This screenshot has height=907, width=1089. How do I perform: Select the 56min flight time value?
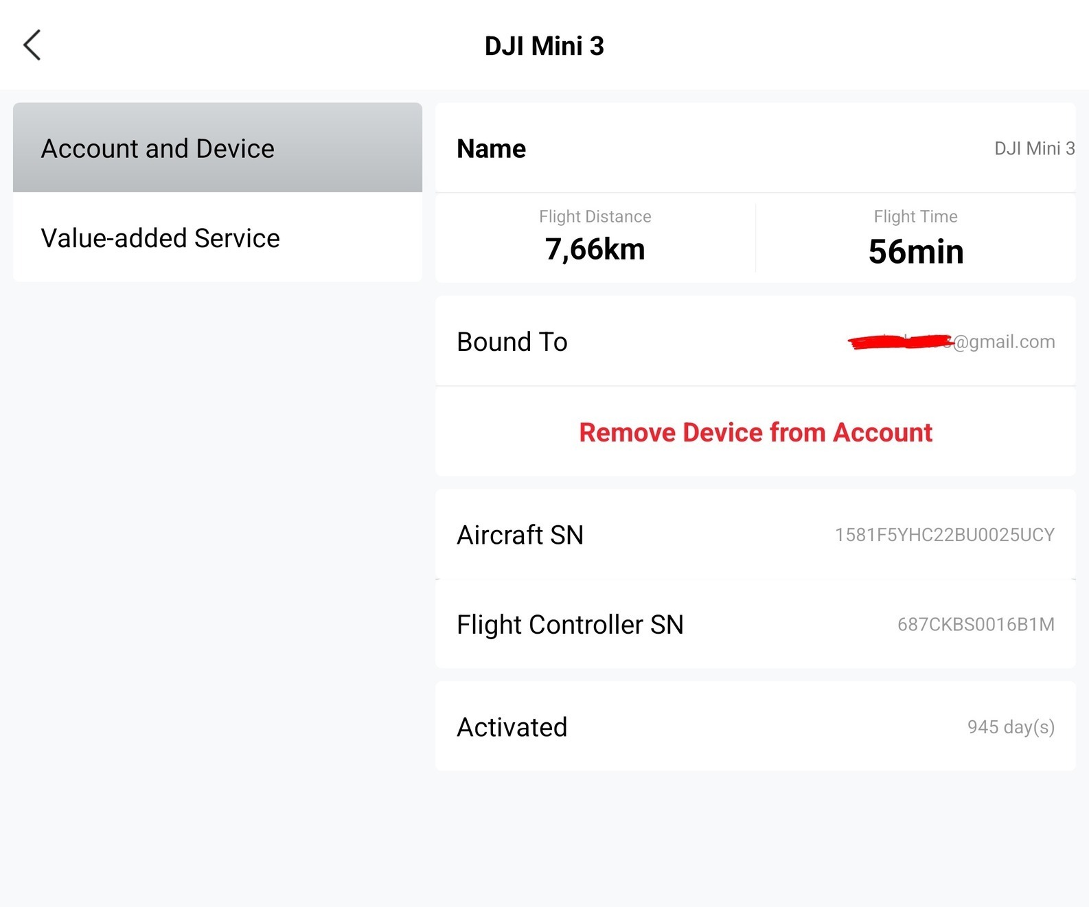[915, 251]
